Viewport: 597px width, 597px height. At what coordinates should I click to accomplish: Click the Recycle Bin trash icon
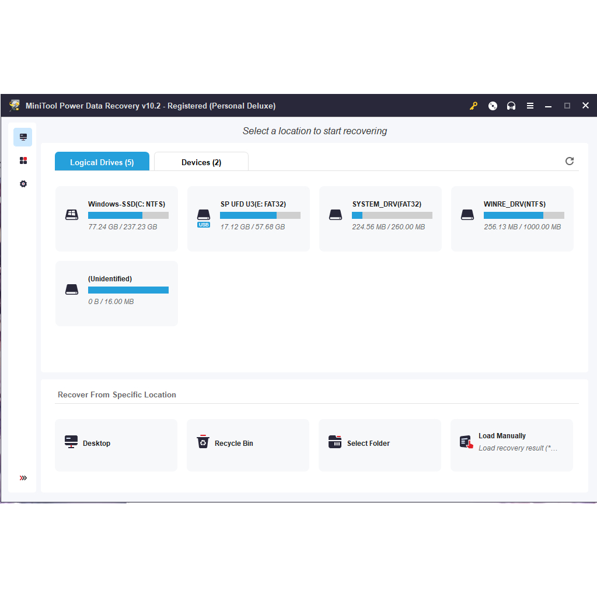click(x=203, y=442)
